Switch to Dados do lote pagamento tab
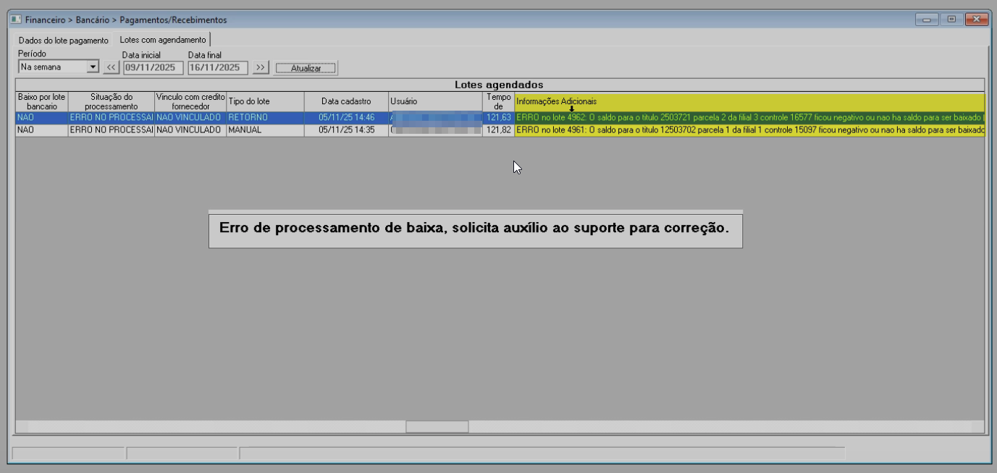The width and height of the screenshot is (997, 473). [x=63, y=40]
